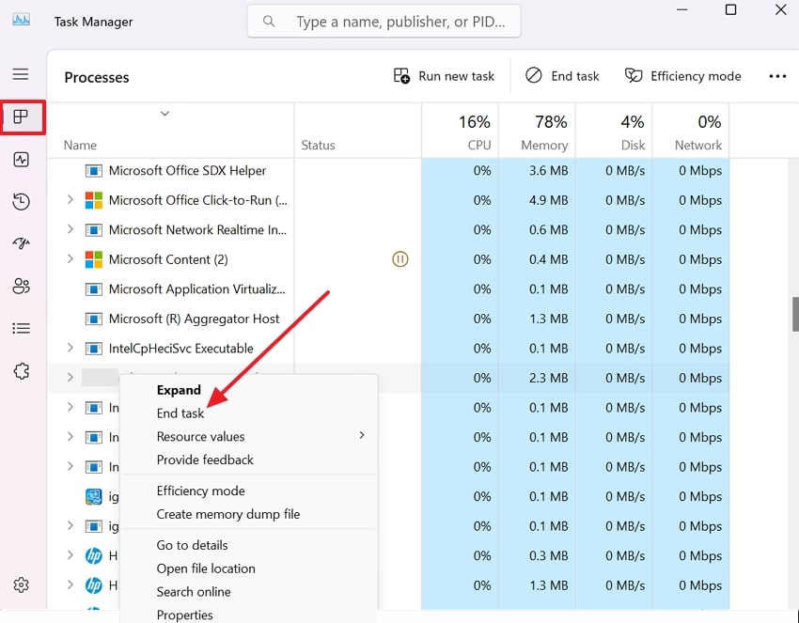
Task: Click the Microsoft Content process icon
Action: click(94, 259)
